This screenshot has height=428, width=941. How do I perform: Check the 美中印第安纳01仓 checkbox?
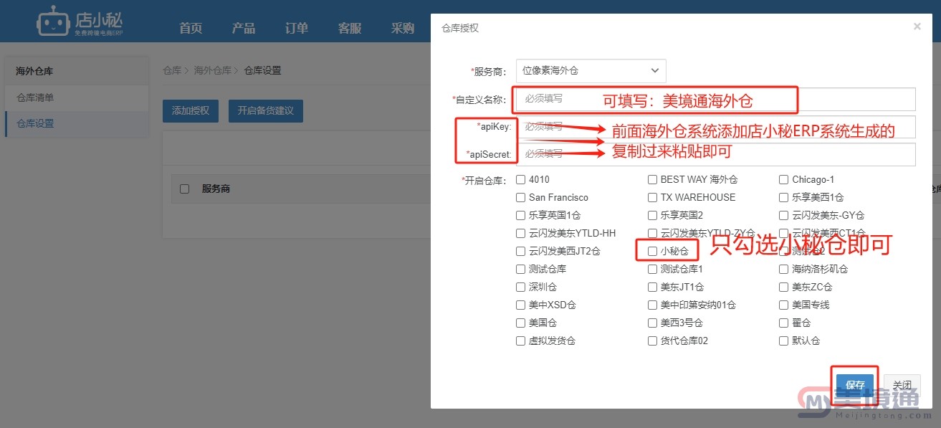point(652,305)
